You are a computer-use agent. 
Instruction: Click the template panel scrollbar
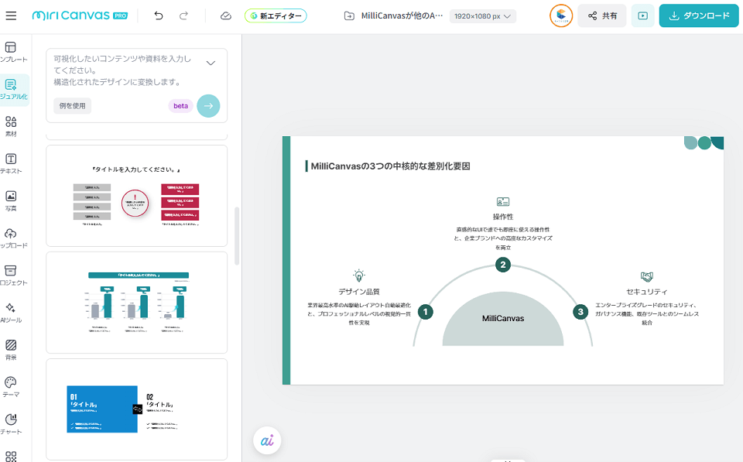[237, 235]
